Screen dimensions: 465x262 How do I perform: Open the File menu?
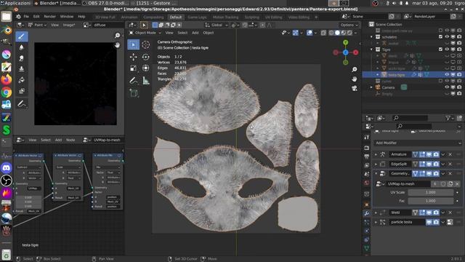[26, 17]
